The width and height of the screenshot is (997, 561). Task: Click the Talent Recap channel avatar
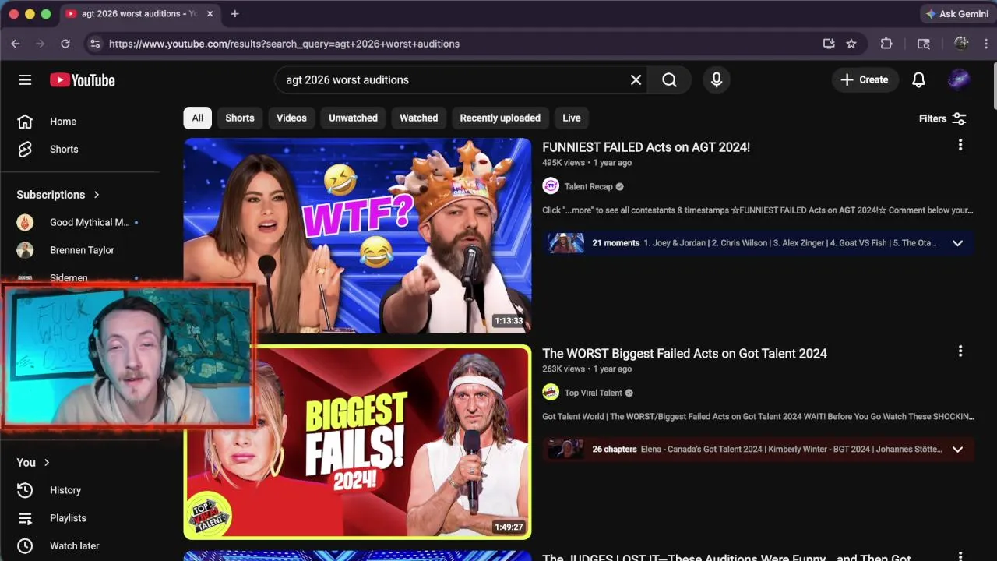point(551,186)
